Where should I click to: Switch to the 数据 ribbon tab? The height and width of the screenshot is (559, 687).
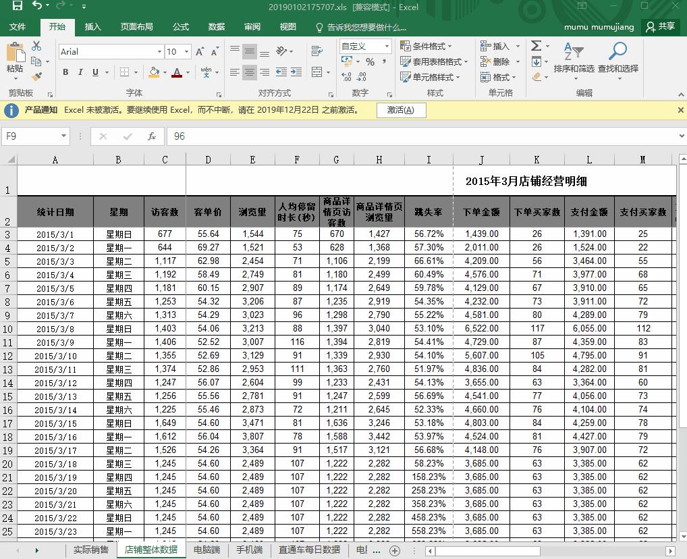click(x=216, y=27)
